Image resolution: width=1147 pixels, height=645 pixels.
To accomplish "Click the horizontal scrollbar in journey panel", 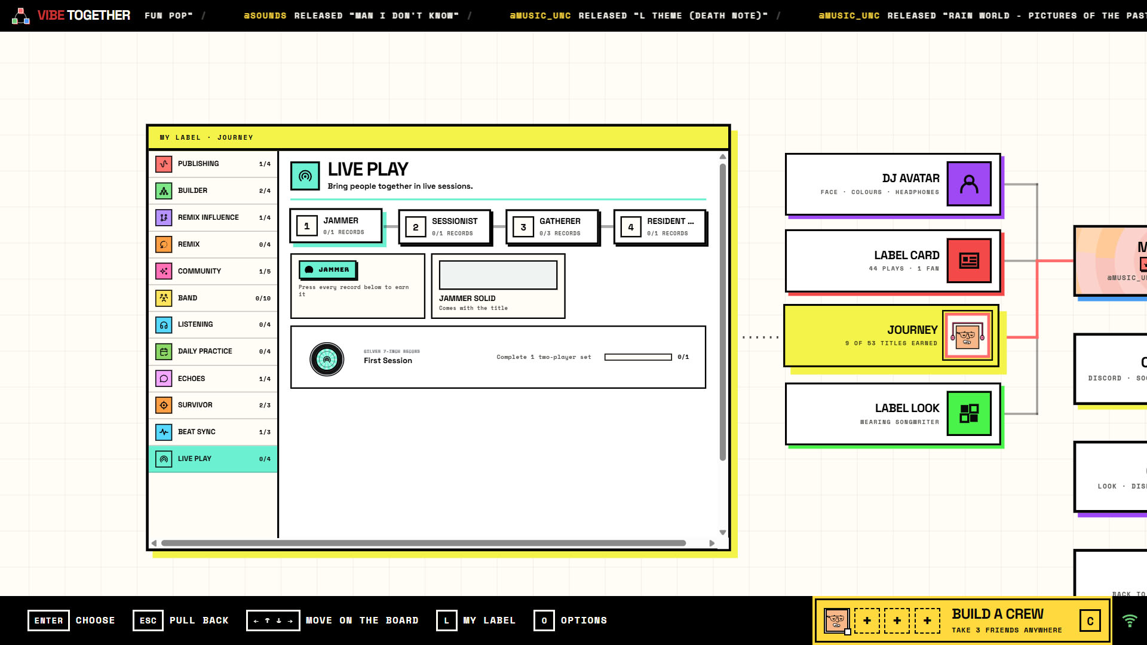I will coord(424,543).
